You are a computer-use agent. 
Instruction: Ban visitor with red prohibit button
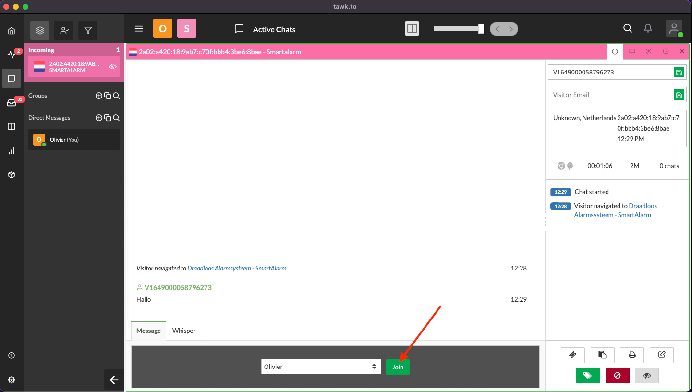click(x=618, y=375)
